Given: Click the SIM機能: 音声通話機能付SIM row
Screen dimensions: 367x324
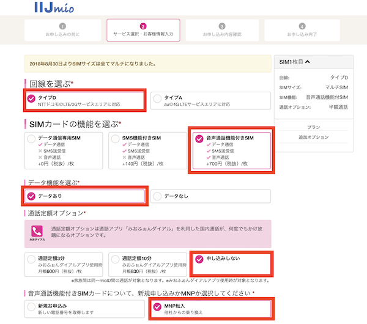Looking at the screenshot, I should [314, 97].
